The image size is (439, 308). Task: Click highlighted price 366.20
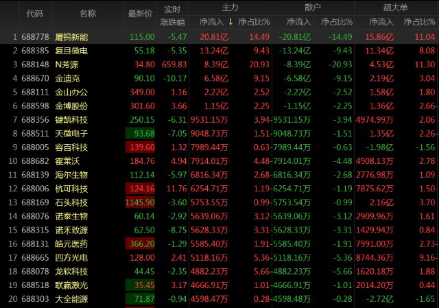tap(140, 244)
